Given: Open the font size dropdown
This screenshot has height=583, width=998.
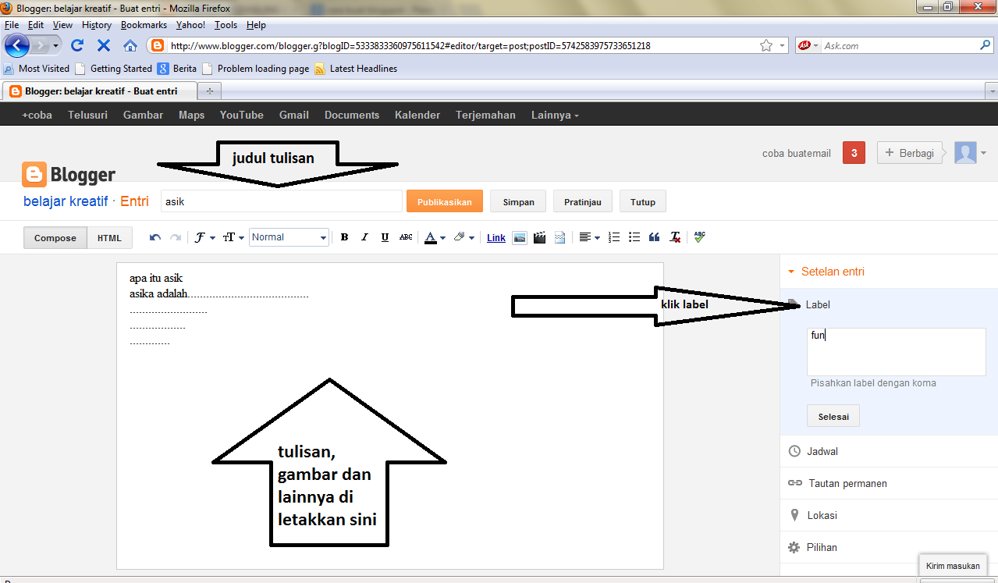Looking at the screenshot, I should [233, 237].
